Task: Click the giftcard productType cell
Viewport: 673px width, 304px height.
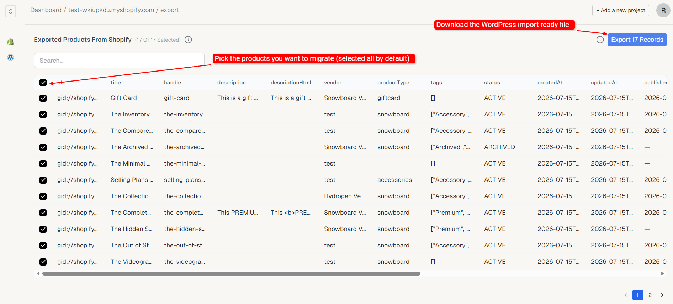Action: (x=389, y=98)
